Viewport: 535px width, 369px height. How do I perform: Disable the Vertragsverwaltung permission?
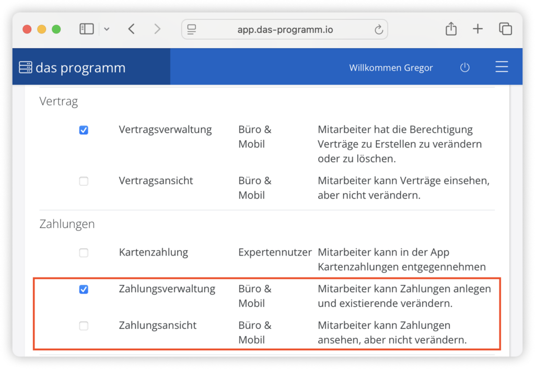click(84, 130)
